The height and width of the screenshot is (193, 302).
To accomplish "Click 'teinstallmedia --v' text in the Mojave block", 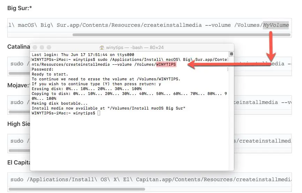I will [263, 102].
